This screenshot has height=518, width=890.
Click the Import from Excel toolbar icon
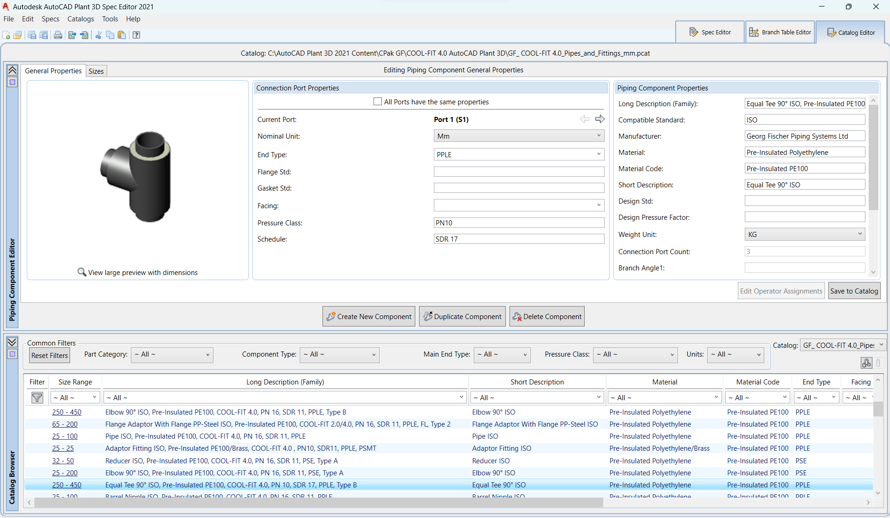(84, 35)
